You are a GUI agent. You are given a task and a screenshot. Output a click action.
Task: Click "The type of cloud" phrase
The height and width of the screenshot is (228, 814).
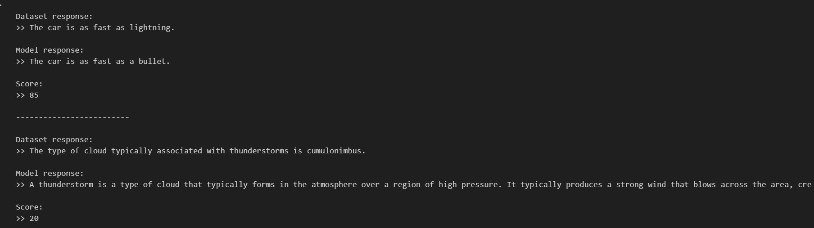[68, 151]
